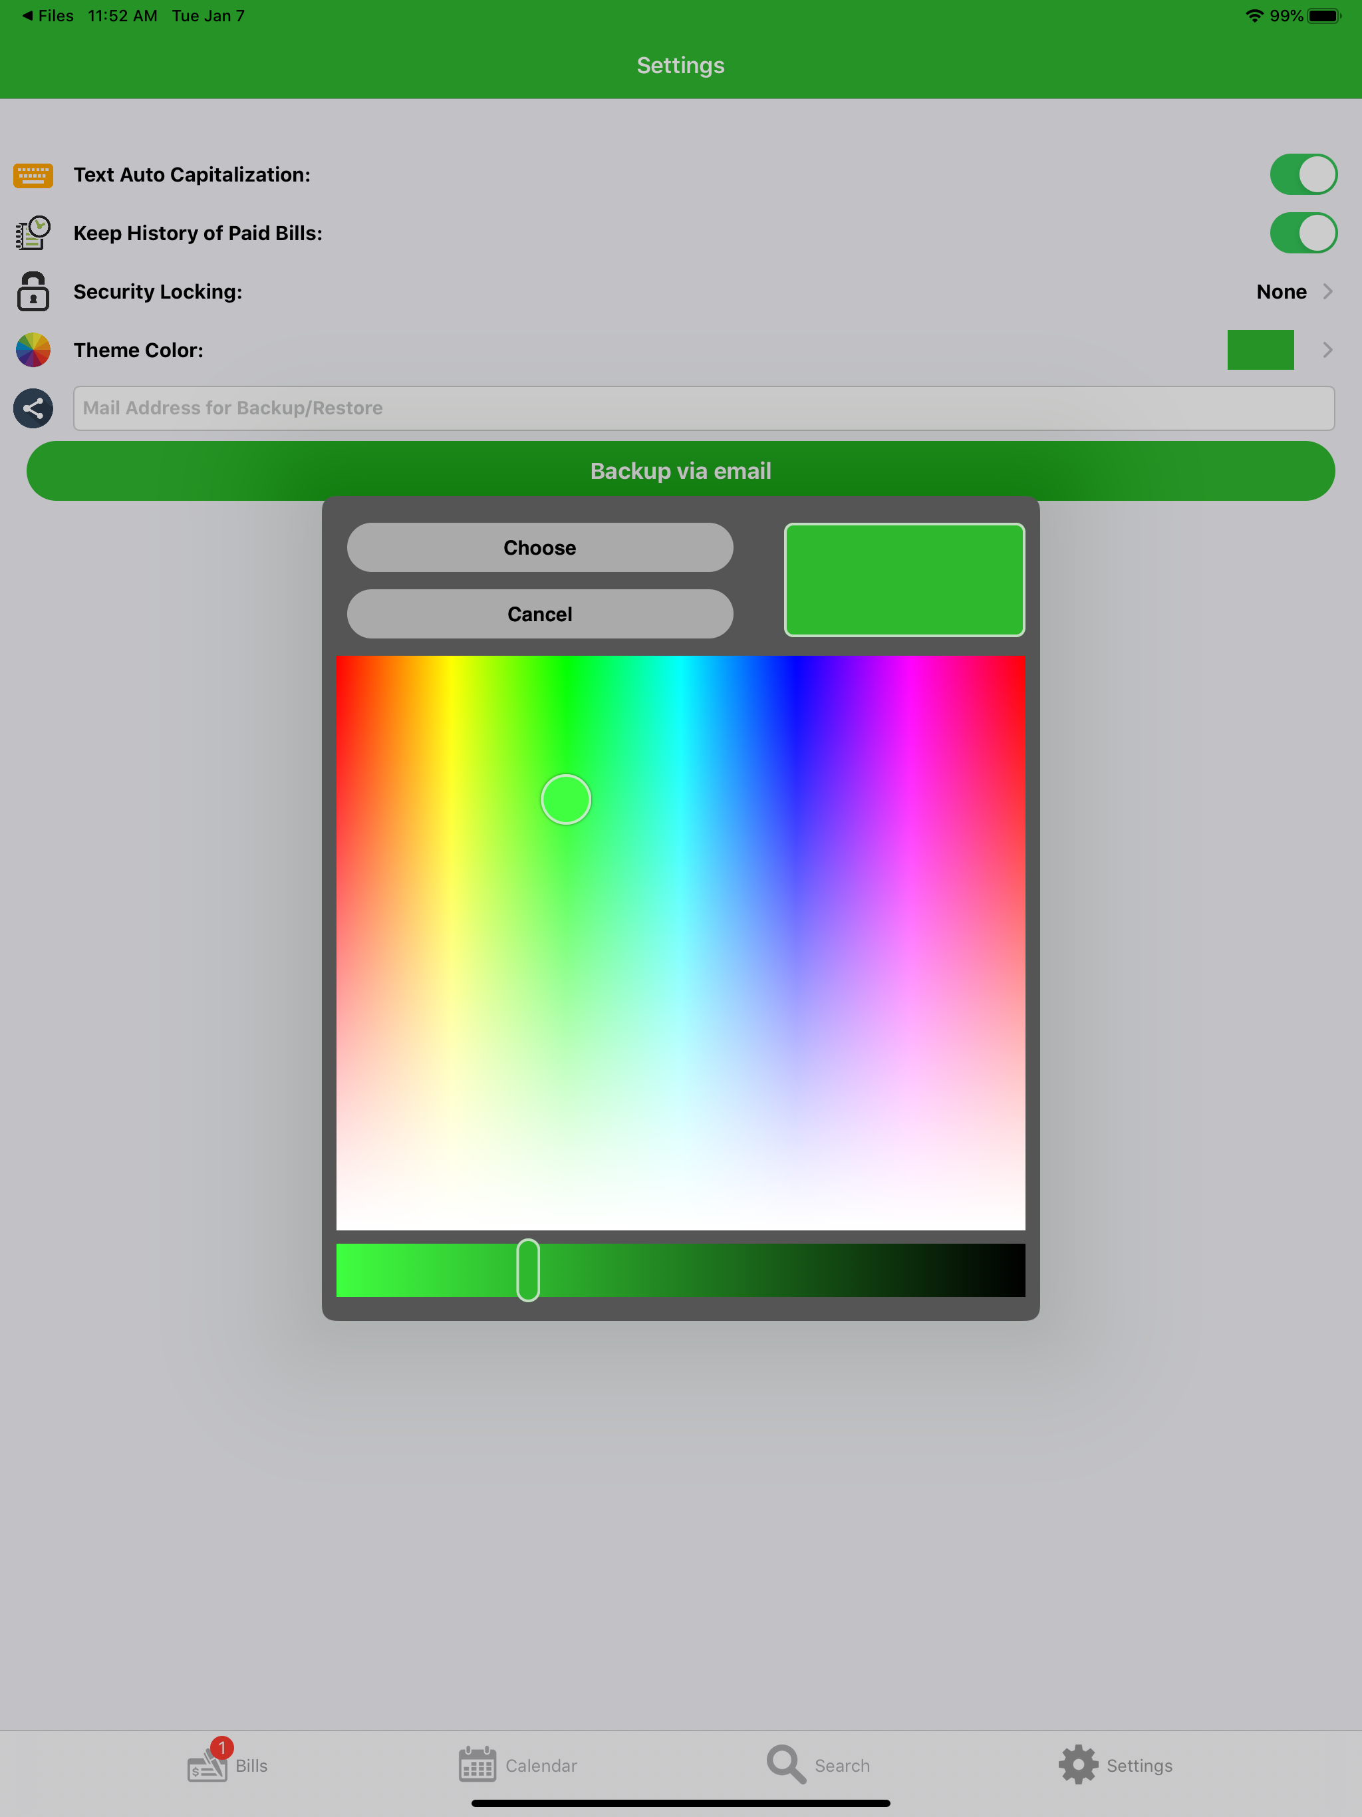Click the share icon beside mail field
1362x1817 pixels.
pos(33,408)
